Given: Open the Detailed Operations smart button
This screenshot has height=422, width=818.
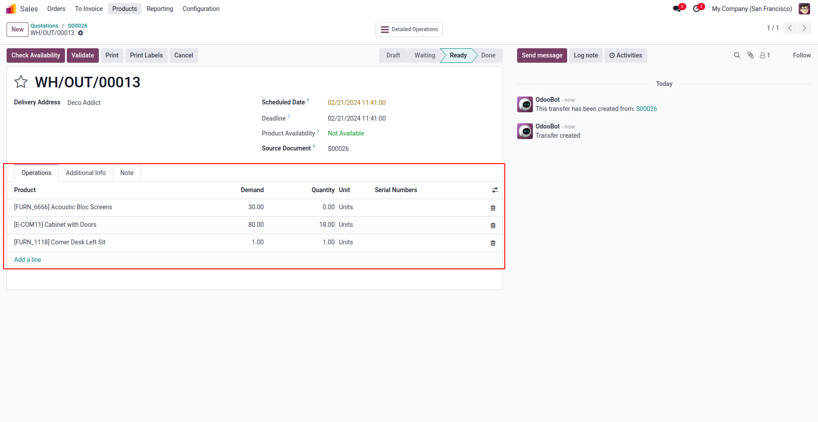Looking at the screenshot, I should point(409,29).
